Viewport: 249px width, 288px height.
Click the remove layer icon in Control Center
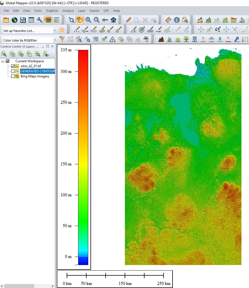tap(21, 54)
